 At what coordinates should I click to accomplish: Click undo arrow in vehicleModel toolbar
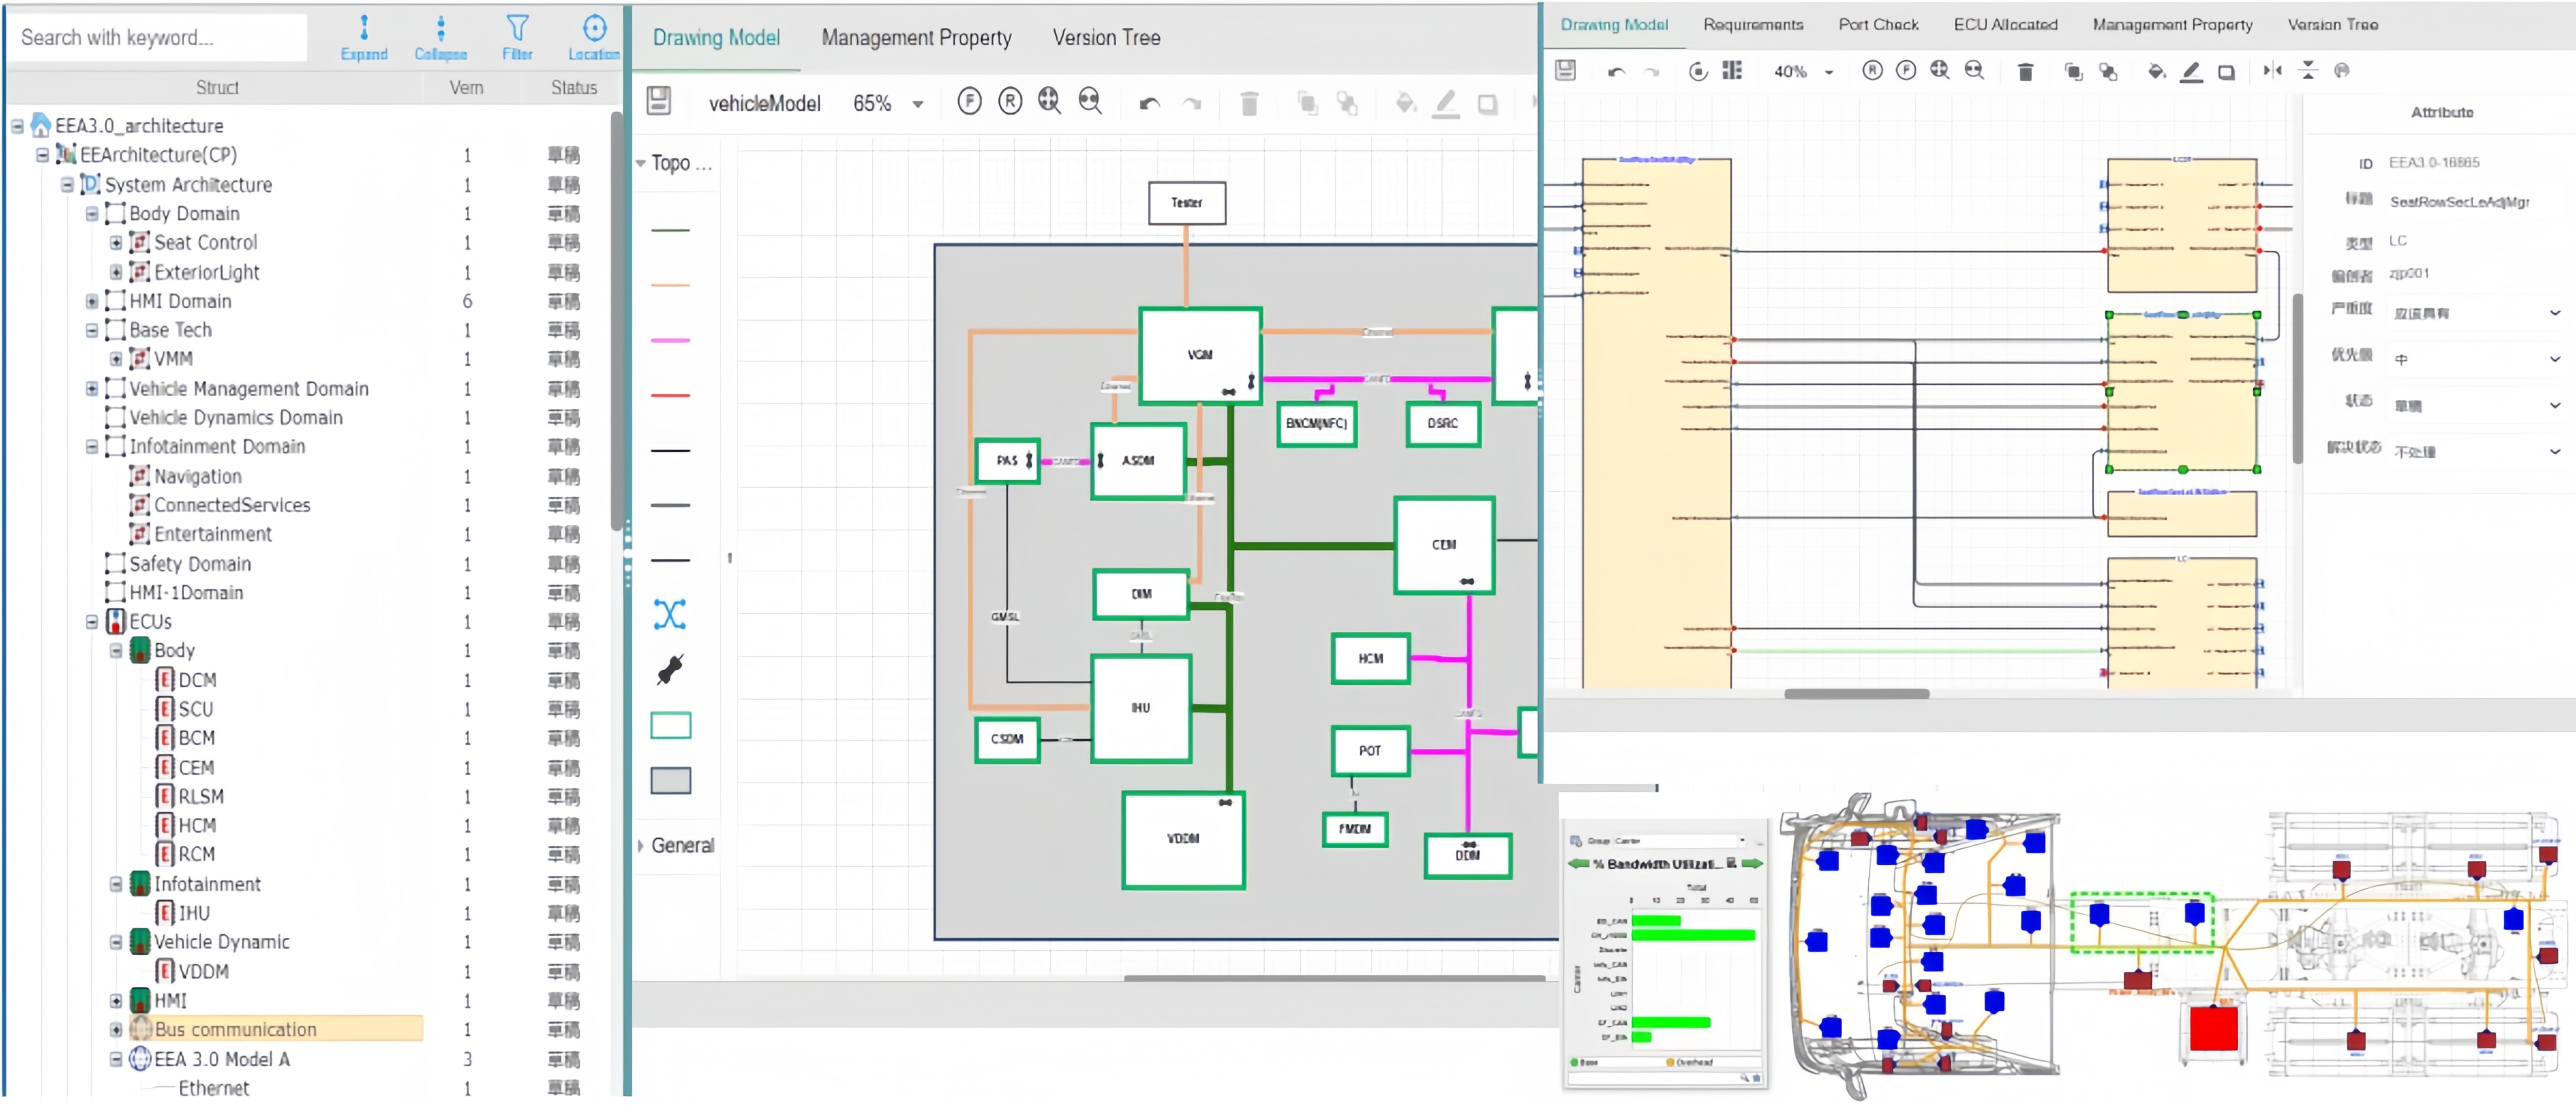(x=1149, y=103)
